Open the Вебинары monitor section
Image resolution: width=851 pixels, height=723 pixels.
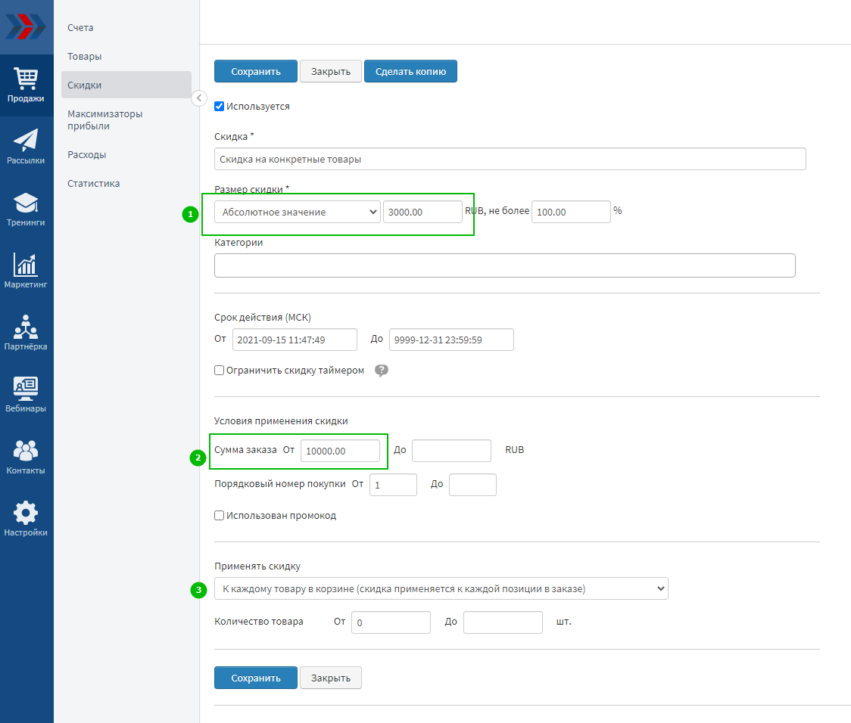tap(26, 395)
